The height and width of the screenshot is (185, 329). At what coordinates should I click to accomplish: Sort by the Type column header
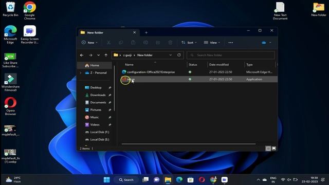point(249,65)
